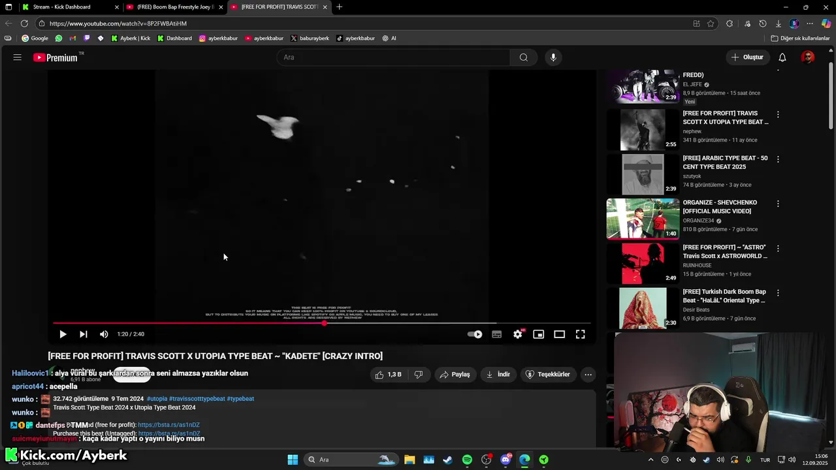This screenshot has width=836, height=470.
Task: Switch the video to full screen
Action: click(580, 334)
